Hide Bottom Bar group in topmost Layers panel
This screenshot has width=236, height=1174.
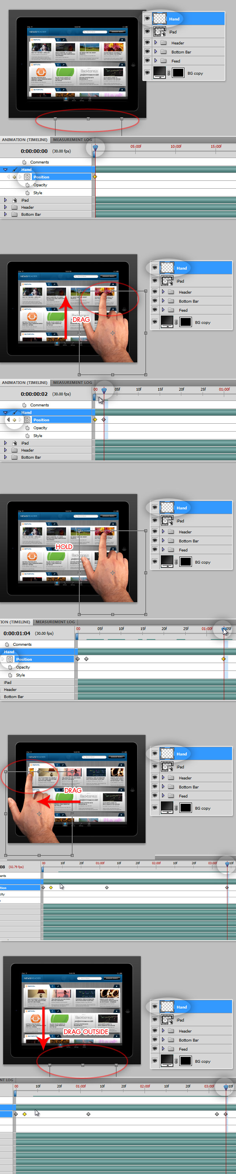tap(147, 52)
